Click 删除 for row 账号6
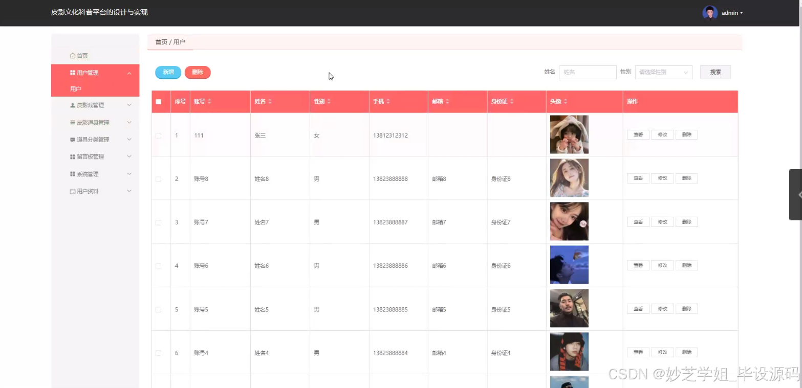The image size is (802, 388). click(687, 265)
